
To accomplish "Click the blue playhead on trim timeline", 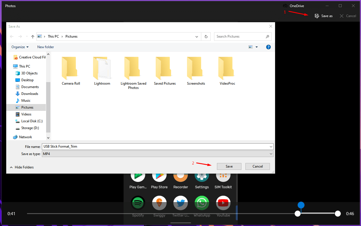I will pyautogui.click(x=301, y=205).
